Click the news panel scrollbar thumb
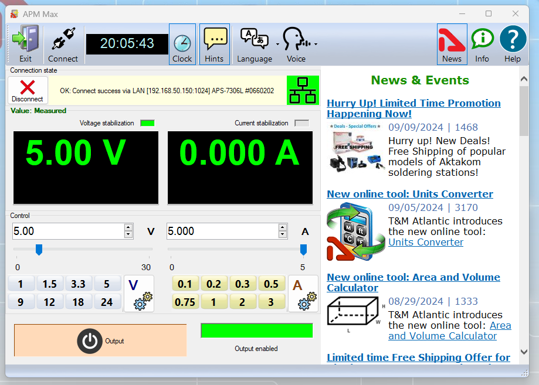 [524, 111]
